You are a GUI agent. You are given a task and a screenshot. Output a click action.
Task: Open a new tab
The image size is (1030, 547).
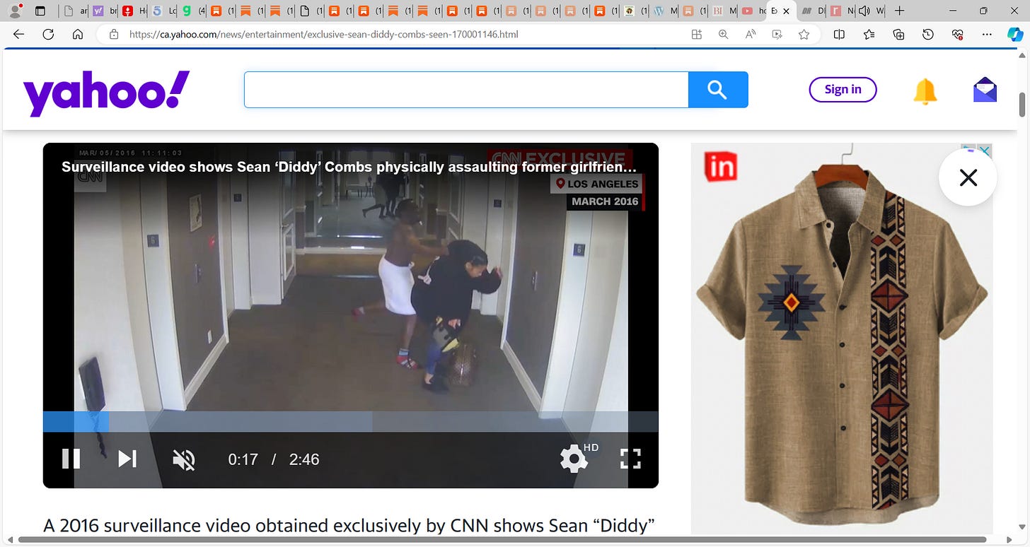point(899,11)
